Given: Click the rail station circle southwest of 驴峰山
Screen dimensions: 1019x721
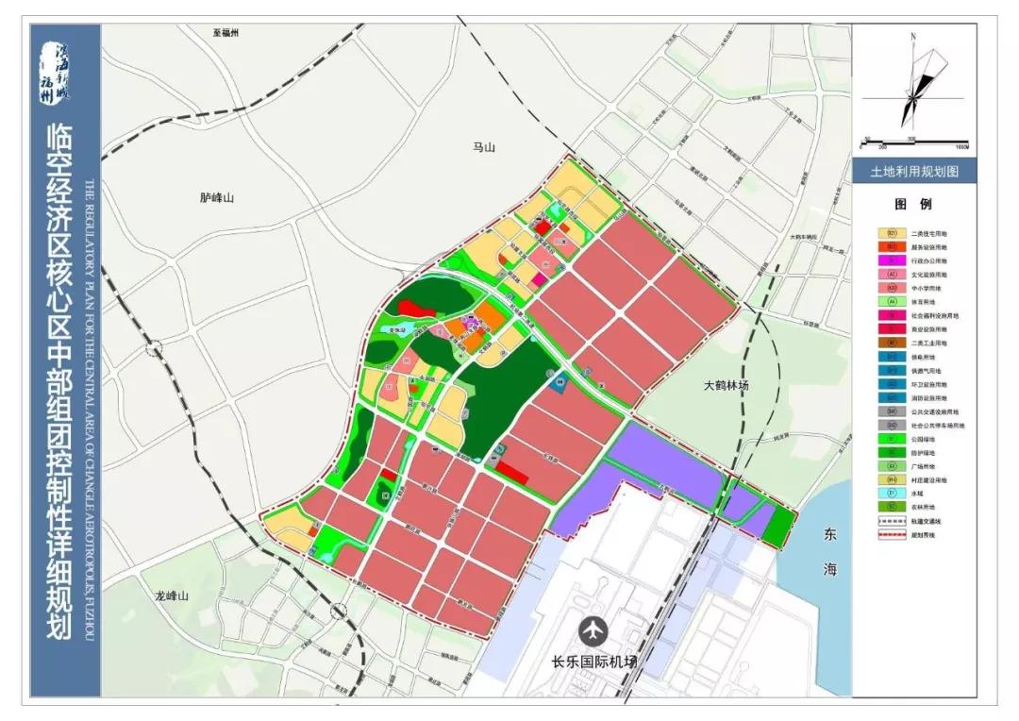Looking at the screenshot, I should [x=155, y=350].
